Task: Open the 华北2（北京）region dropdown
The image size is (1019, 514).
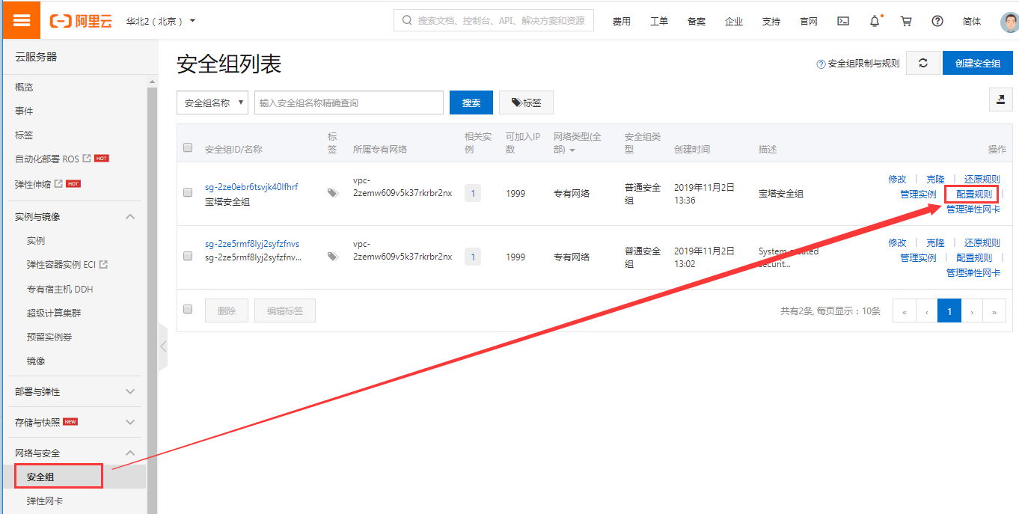Action: (160, 21)
